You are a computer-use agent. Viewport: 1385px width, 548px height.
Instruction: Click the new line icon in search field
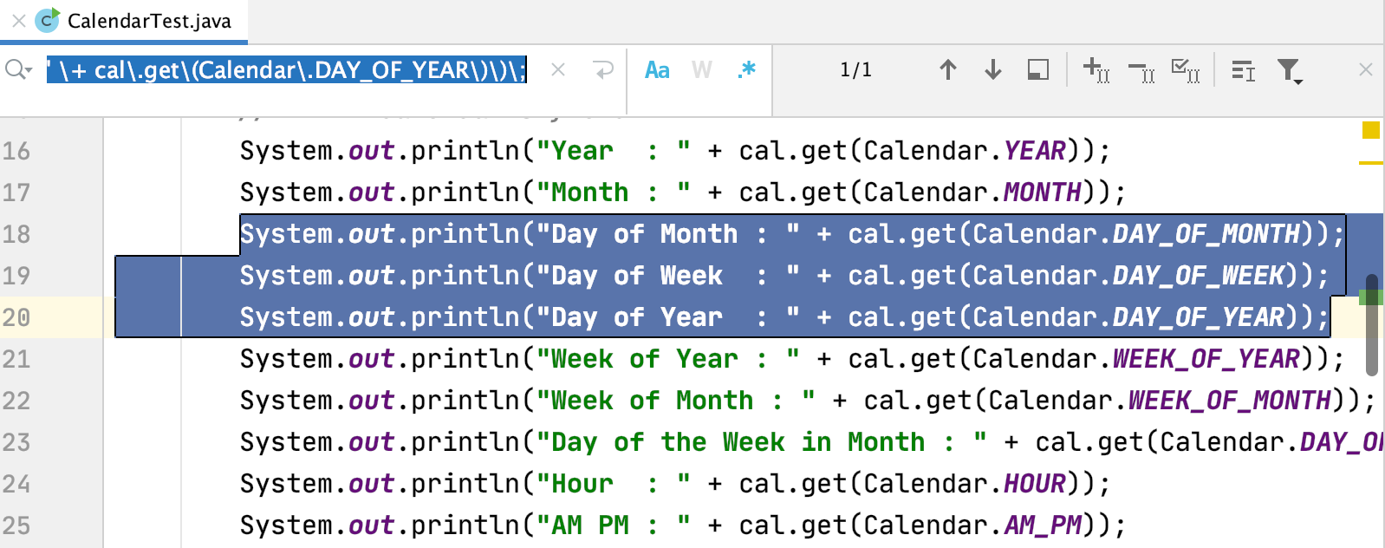[x=603, y=70]
